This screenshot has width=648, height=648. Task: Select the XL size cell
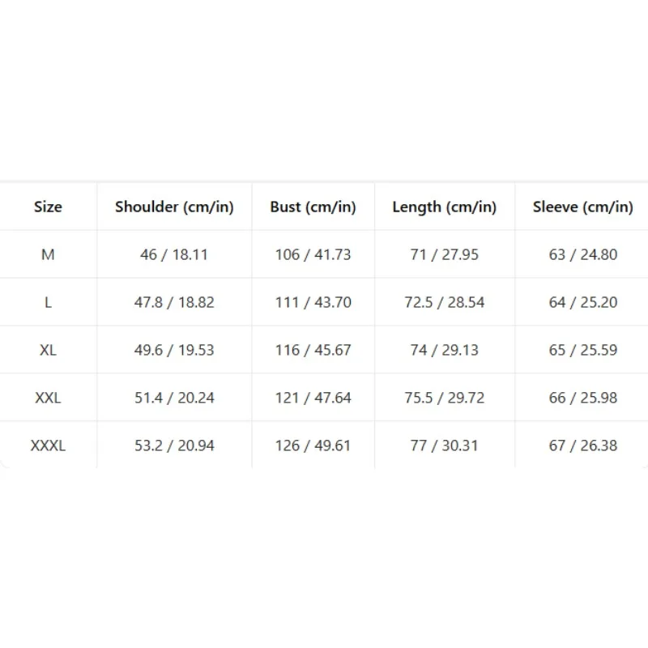click(x=48, y=350)
